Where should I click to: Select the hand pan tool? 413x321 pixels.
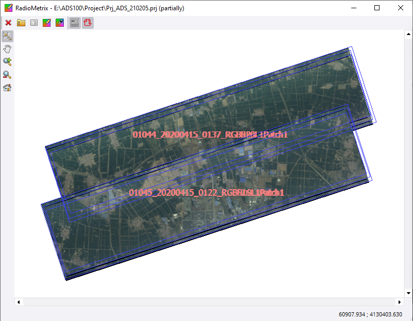pos(7,49)
